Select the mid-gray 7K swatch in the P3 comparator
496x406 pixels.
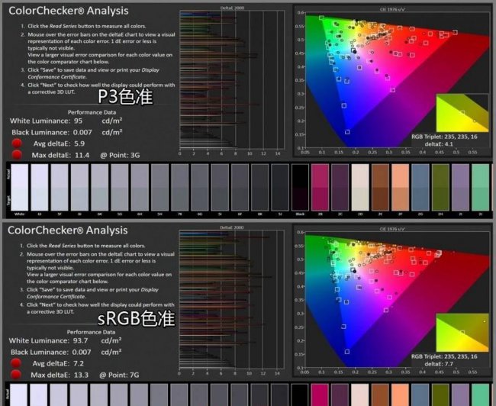tap(179, 187)
